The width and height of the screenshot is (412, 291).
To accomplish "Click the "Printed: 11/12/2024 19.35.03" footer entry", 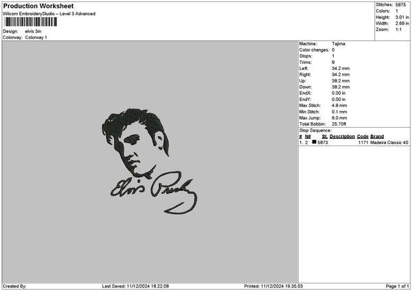I will (x=273, y=286).
